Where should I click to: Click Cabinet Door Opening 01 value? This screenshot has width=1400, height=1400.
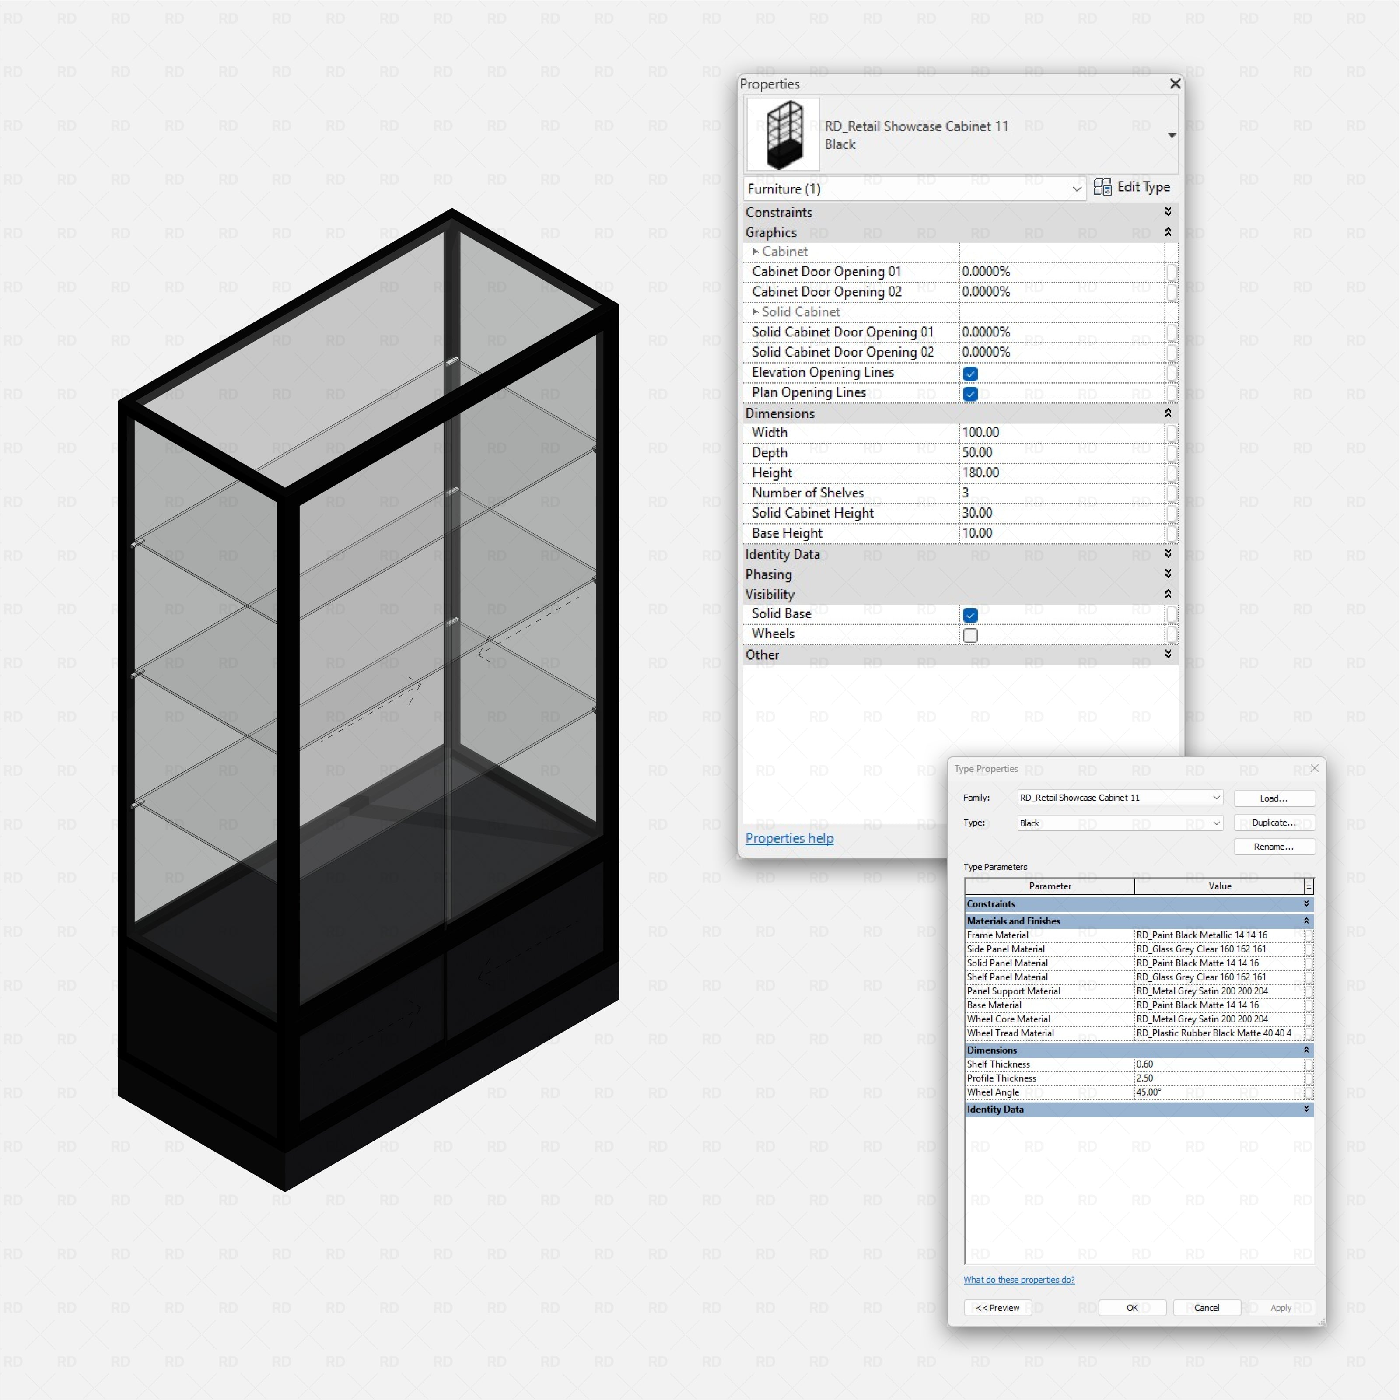point(1062,272)
